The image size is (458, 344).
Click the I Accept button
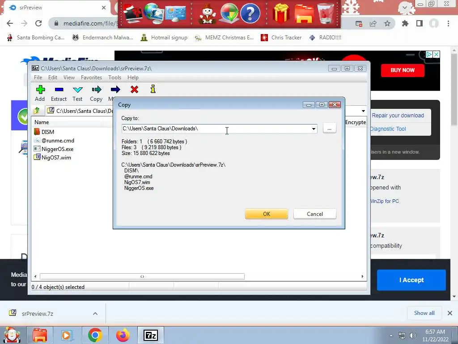click(x=411, y=280)
